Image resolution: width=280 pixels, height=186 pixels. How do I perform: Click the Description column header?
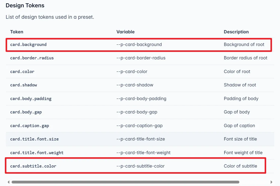pos(236,32)
